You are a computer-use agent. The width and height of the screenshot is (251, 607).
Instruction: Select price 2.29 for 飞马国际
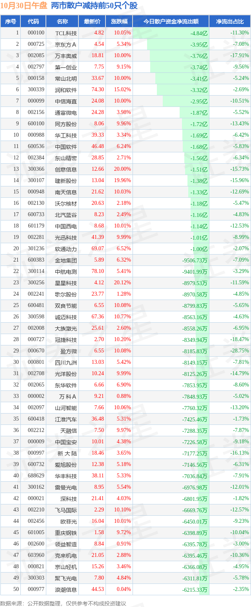click(x=99, y=510)
